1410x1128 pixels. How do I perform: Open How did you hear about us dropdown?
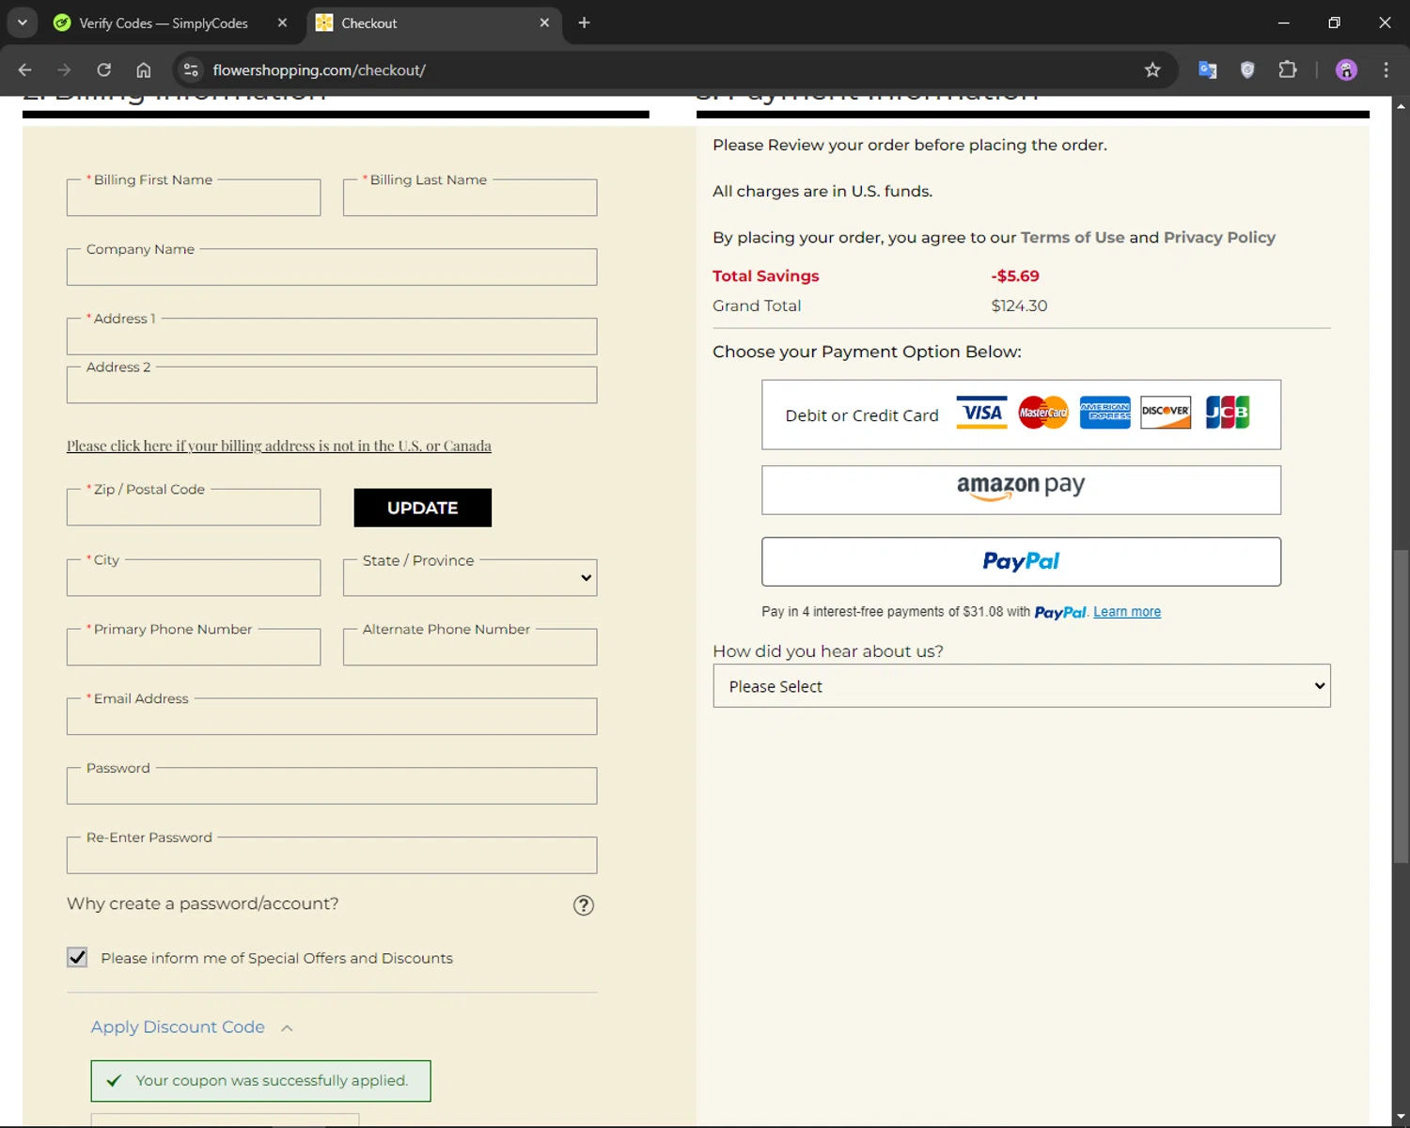point(1022,686)
